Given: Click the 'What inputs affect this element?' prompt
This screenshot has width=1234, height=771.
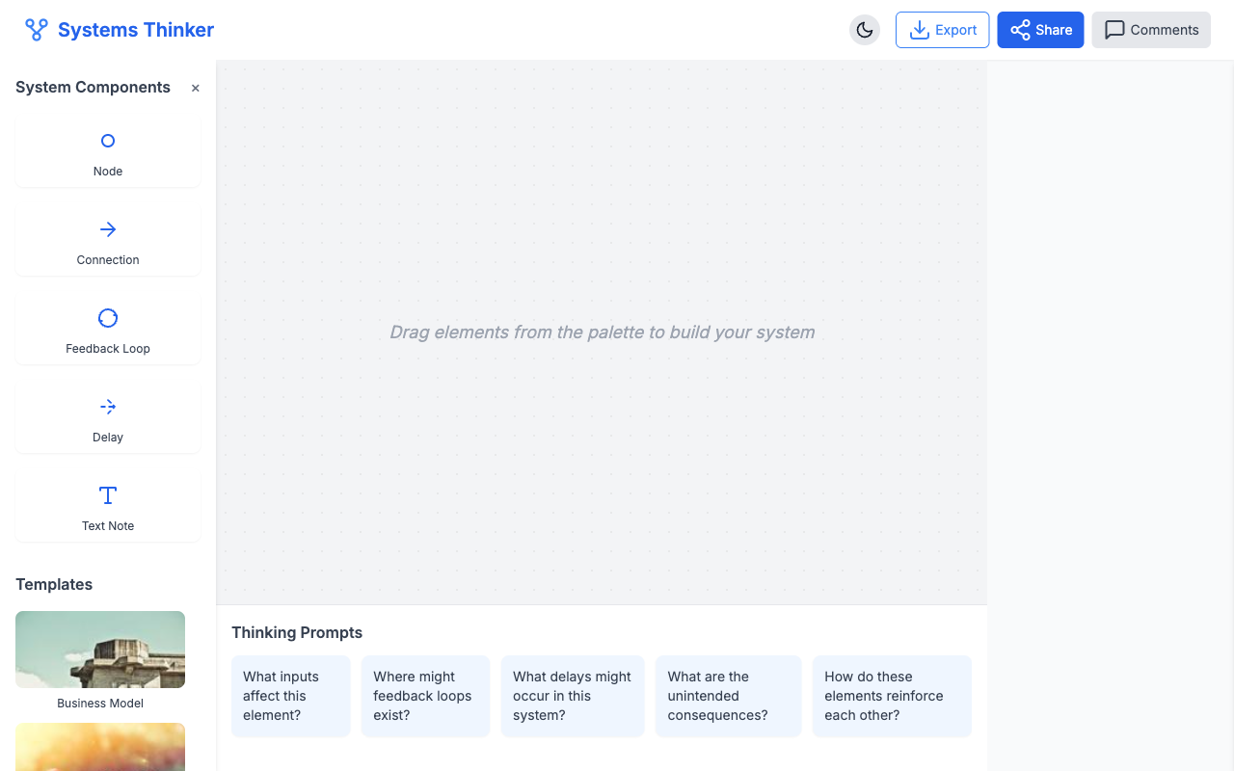Looking at the screenshot, I should 290,696.
